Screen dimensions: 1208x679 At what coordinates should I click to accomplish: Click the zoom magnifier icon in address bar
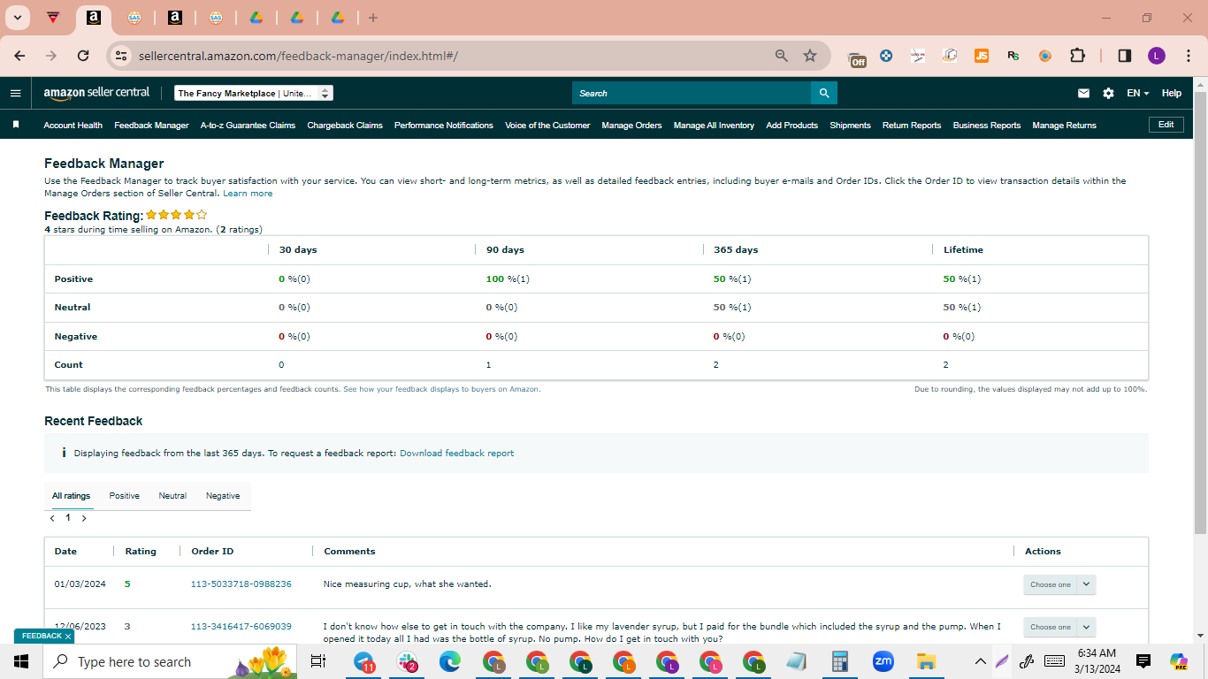point(782,56)
